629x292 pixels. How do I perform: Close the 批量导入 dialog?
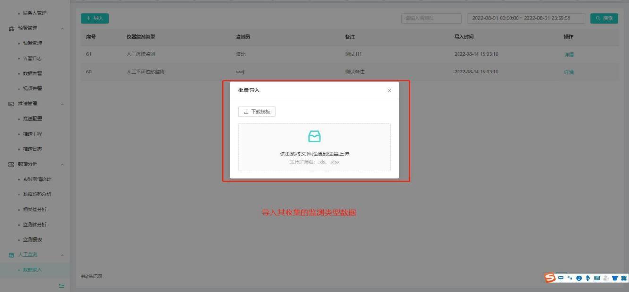click(x=389, y=90)
